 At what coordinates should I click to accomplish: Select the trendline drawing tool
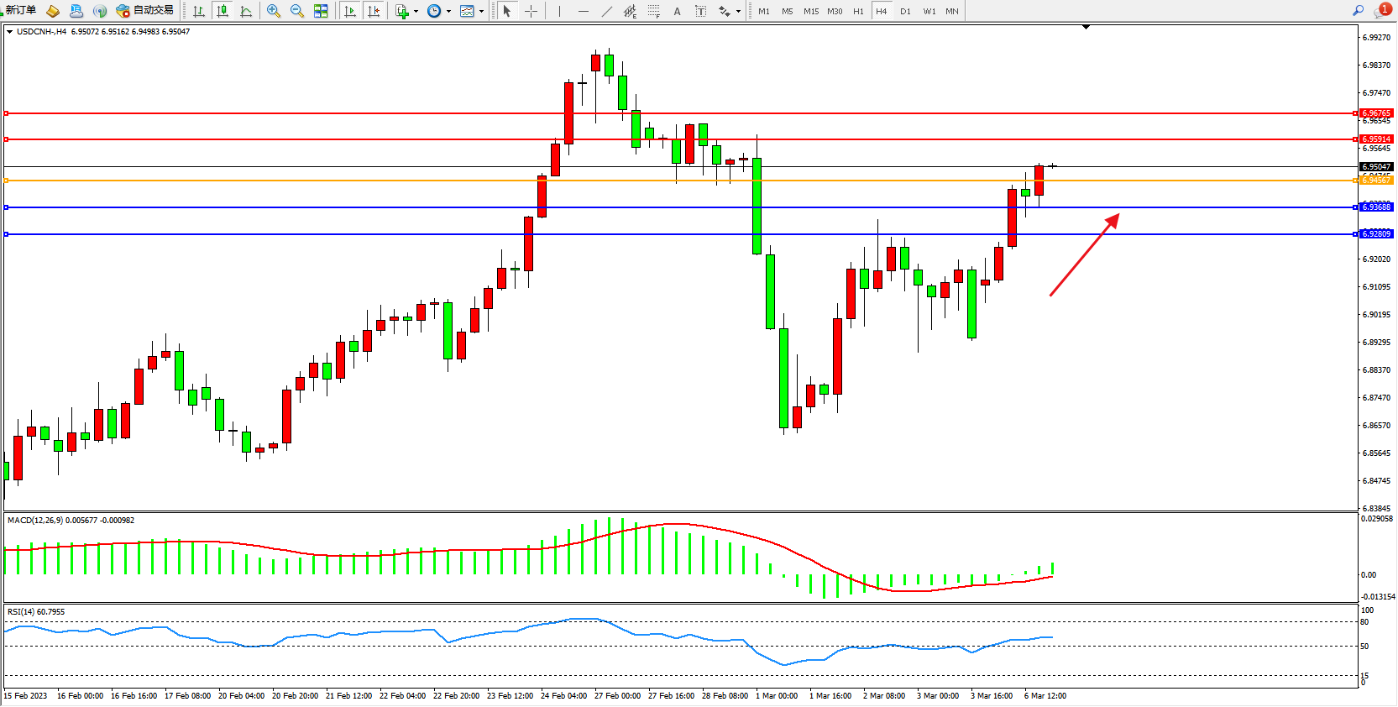(x=607, y=11)
